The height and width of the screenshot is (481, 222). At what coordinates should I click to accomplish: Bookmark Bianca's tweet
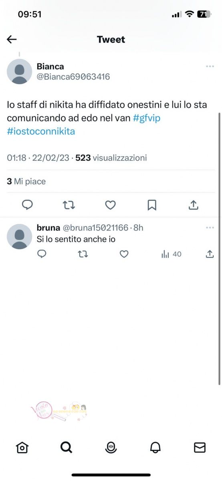tap(152, 205)
